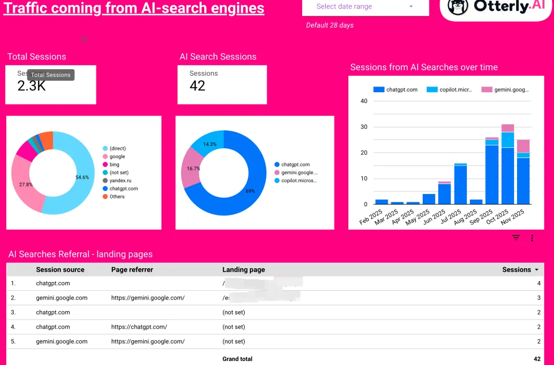
Task: Click the Default 28 days note
Action: [330, 26]
